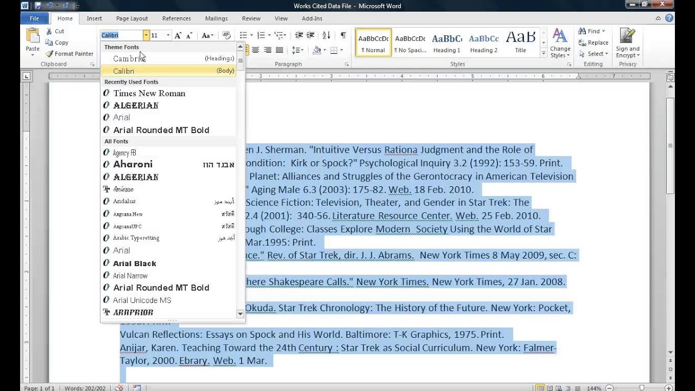
Task: Click the font name input box
Action: 122,35
